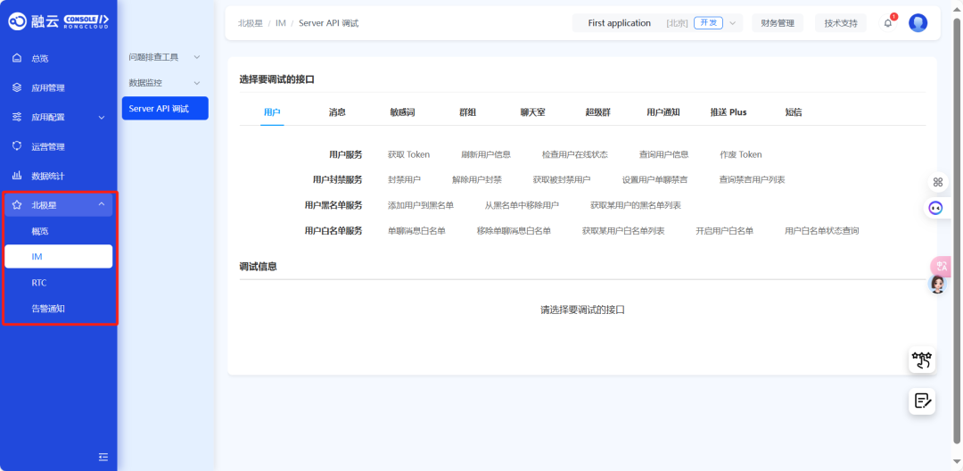Switch to the 超级群 tab

pyautogui.click(x=597, y=112)
